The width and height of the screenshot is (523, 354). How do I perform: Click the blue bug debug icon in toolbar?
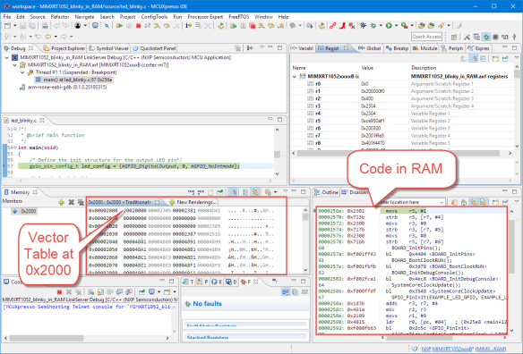tap(364, 26)
